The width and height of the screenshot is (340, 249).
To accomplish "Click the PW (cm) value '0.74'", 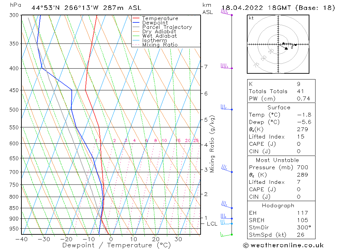I will [x=304, y=99].
